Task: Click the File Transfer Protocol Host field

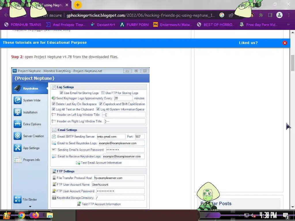Action: click(119, 178)
